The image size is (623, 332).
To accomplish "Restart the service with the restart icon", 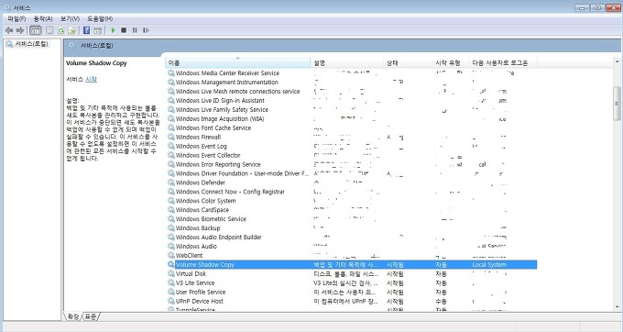I will tap(146, 30).
